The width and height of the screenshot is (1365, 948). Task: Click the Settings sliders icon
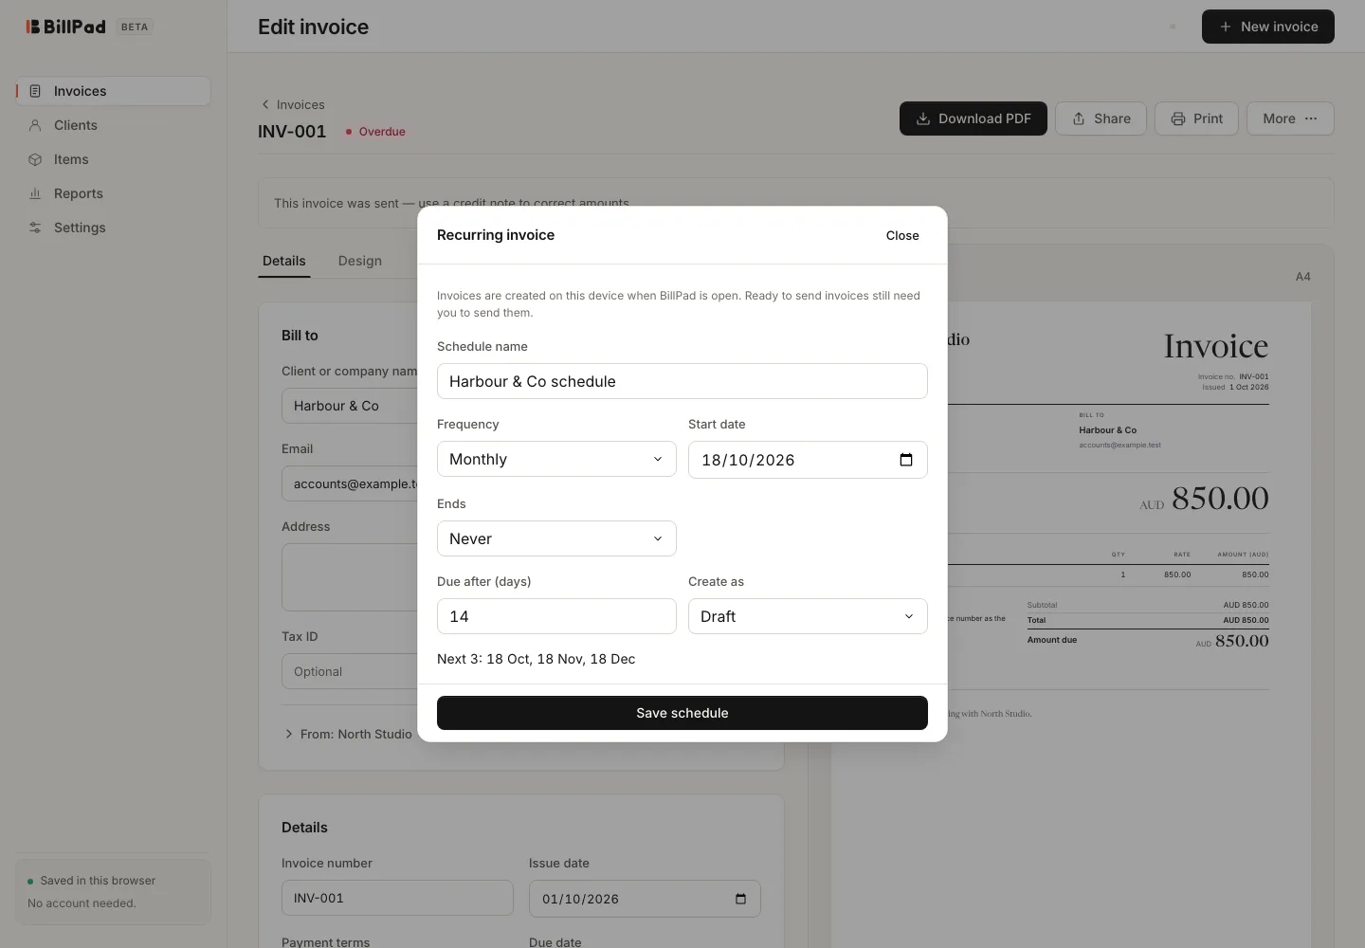[35, 228]
